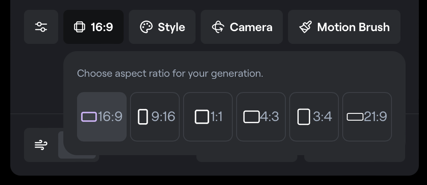
Task: Collapse the 16:9 aspect ratio dropdown button
Action: (x=94, y=27)
